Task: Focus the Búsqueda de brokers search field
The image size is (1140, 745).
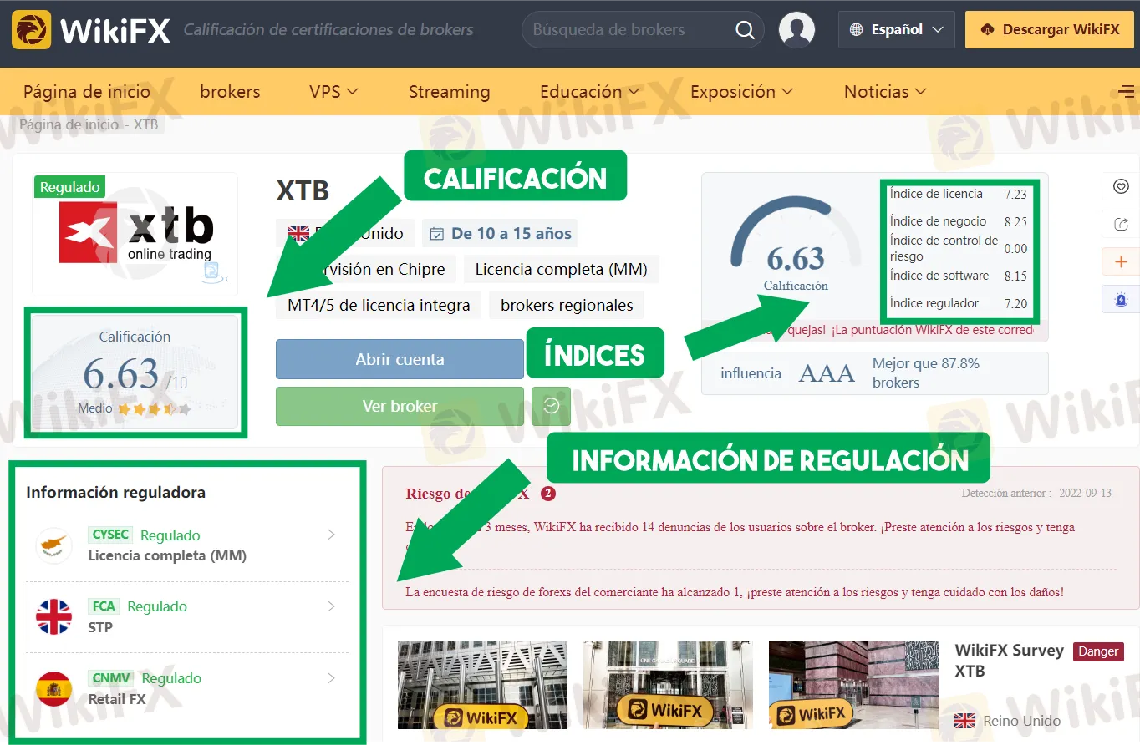Action: [627, 30]
